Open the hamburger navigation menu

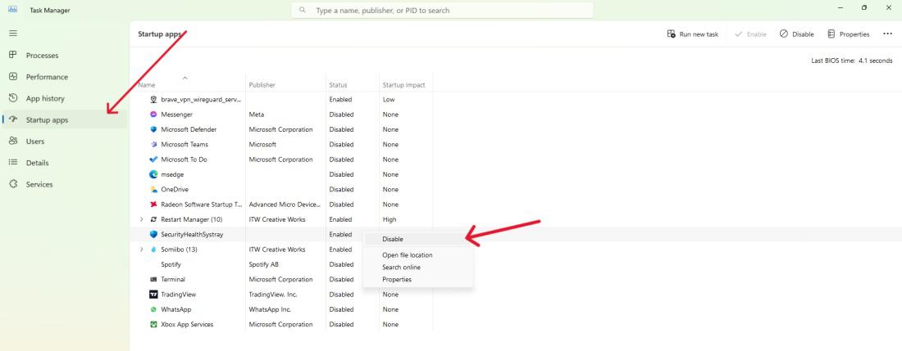(x=12, y=34)
